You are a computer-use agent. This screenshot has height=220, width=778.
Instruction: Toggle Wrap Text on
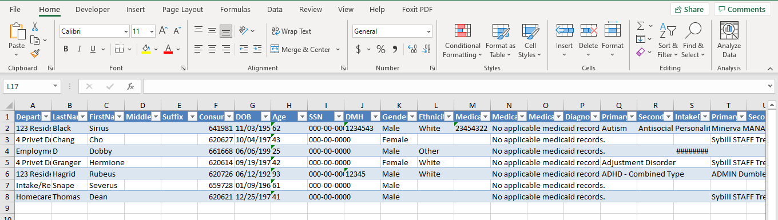pyautogui.click(x=291, y=31)
